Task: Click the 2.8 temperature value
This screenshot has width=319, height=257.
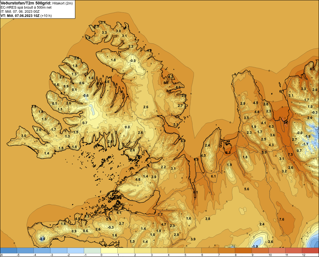Action: click(266, 104)
